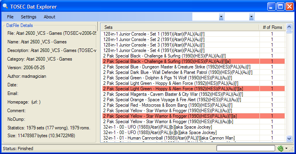
Task: Select 32-in-1 - 01 - Human Cannonball row
Action: coord(194,138)
